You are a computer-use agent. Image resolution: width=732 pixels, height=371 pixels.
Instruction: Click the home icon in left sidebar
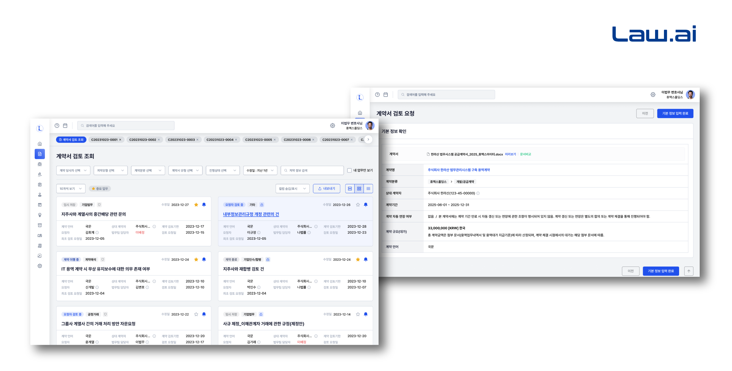(40, 144)
